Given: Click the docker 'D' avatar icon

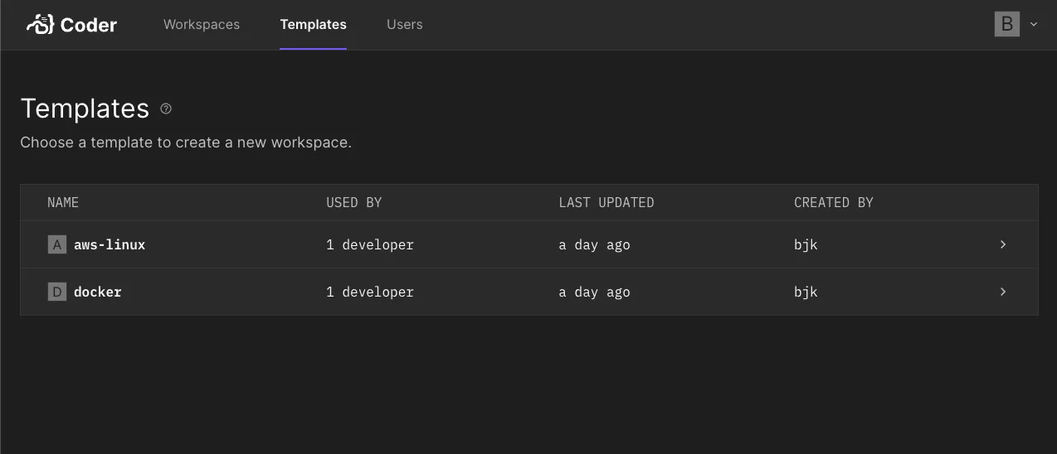Looking at the screenshot, I should pos(57,292).
